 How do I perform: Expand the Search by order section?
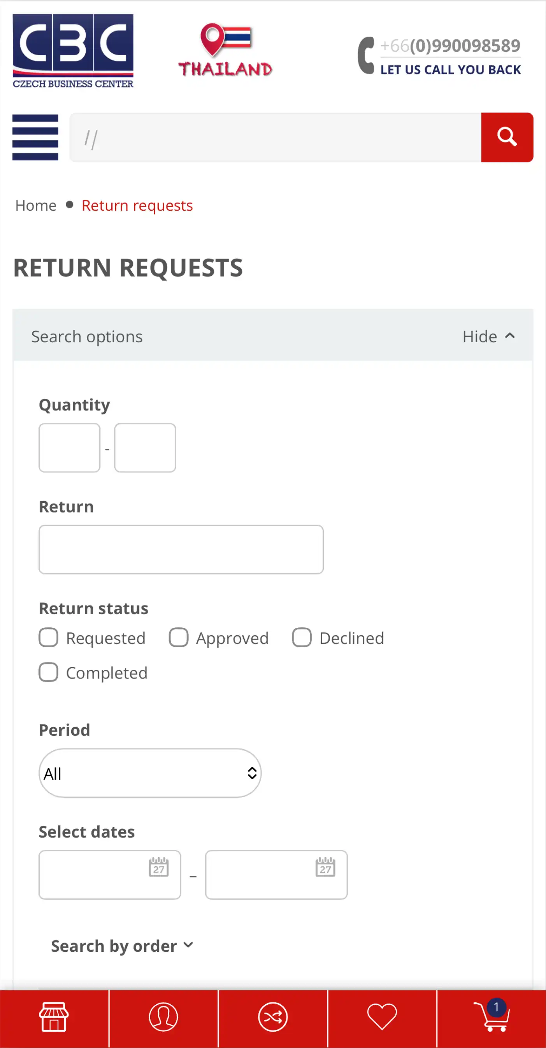pyautogui.click(x=122, y=946)
